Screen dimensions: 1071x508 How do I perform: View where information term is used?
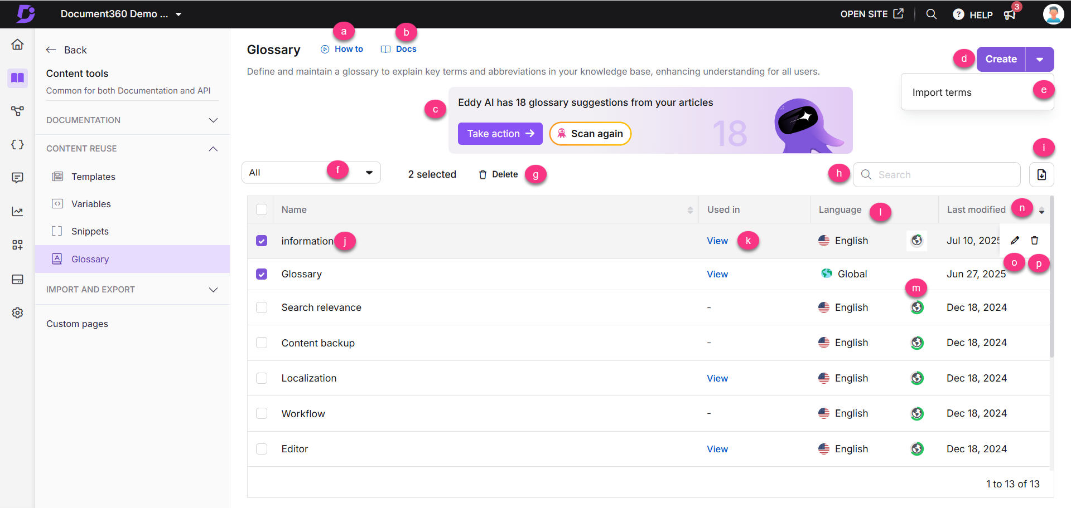[x=717, y=241]
